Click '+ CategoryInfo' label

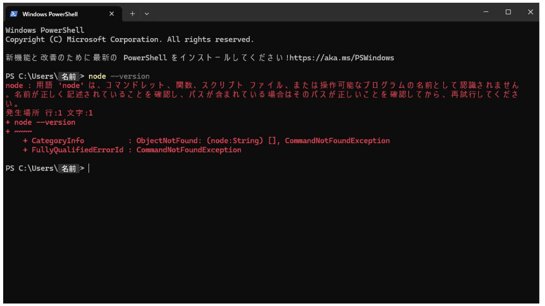tap(54, 141)
